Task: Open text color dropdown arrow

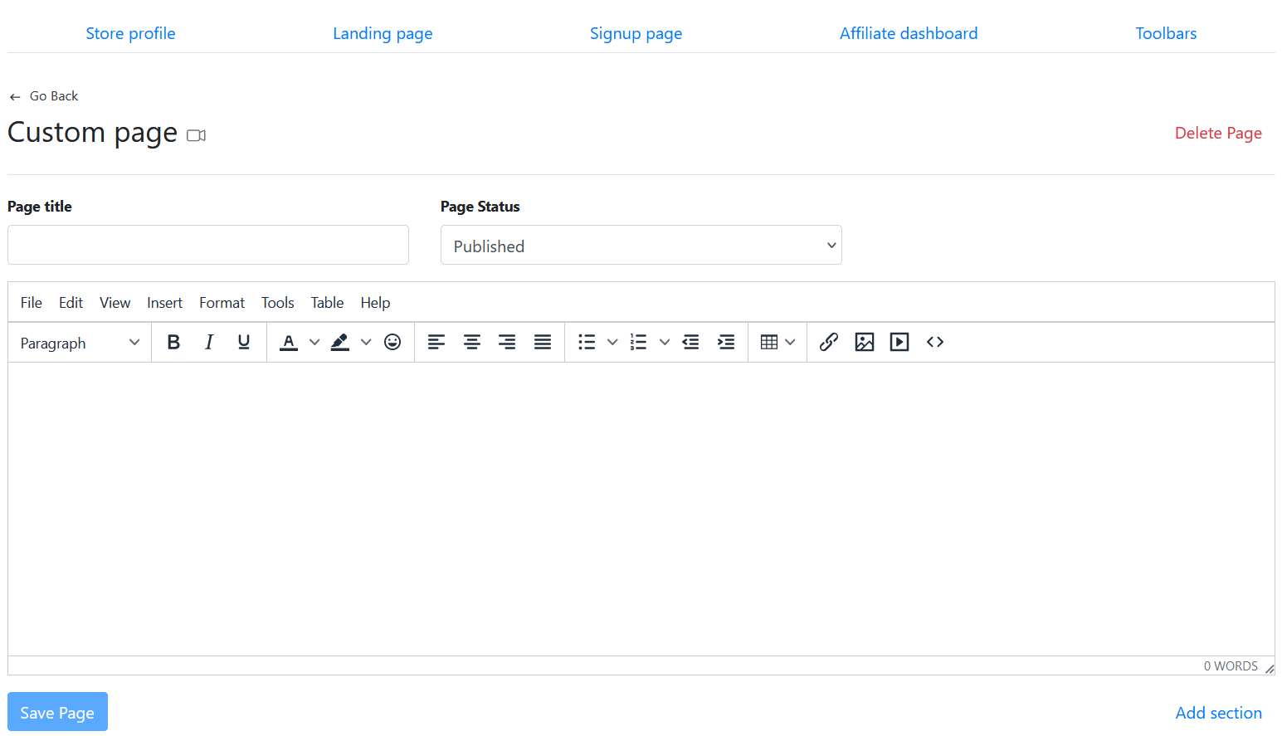Action: click(314, 342)
